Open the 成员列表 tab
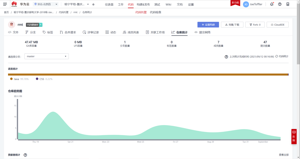This screenshot has height=159, width=300. 131,32
